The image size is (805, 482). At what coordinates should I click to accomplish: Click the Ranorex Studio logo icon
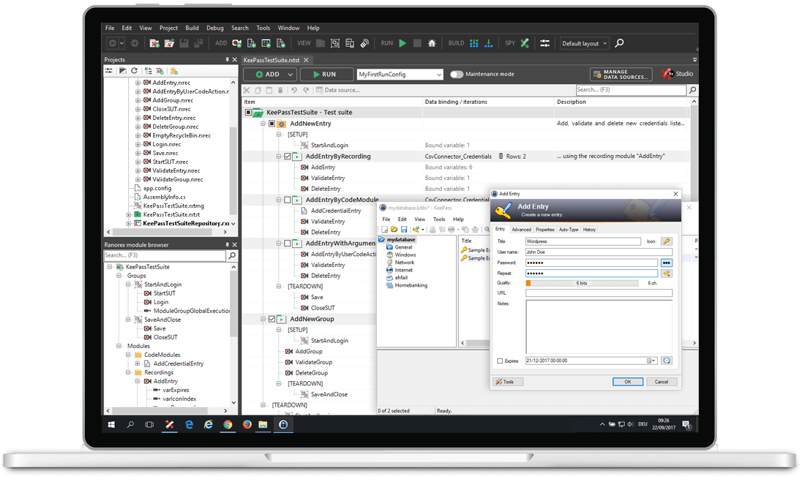667,74
